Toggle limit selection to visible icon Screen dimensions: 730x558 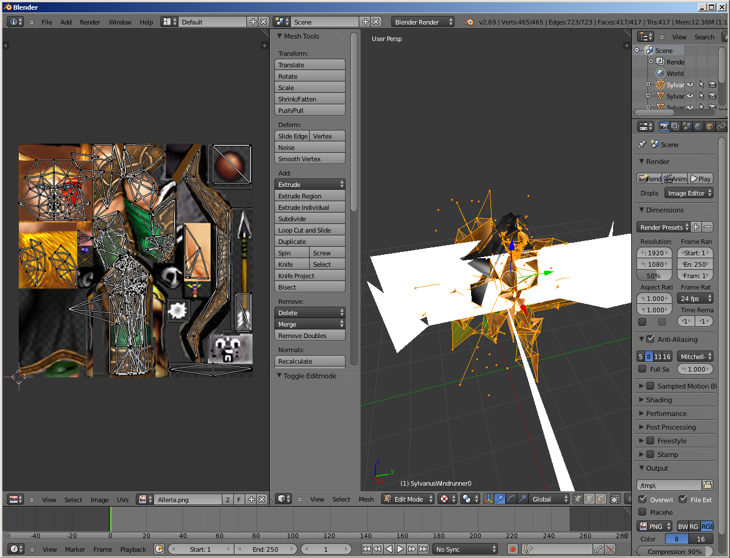click(615, 499)
